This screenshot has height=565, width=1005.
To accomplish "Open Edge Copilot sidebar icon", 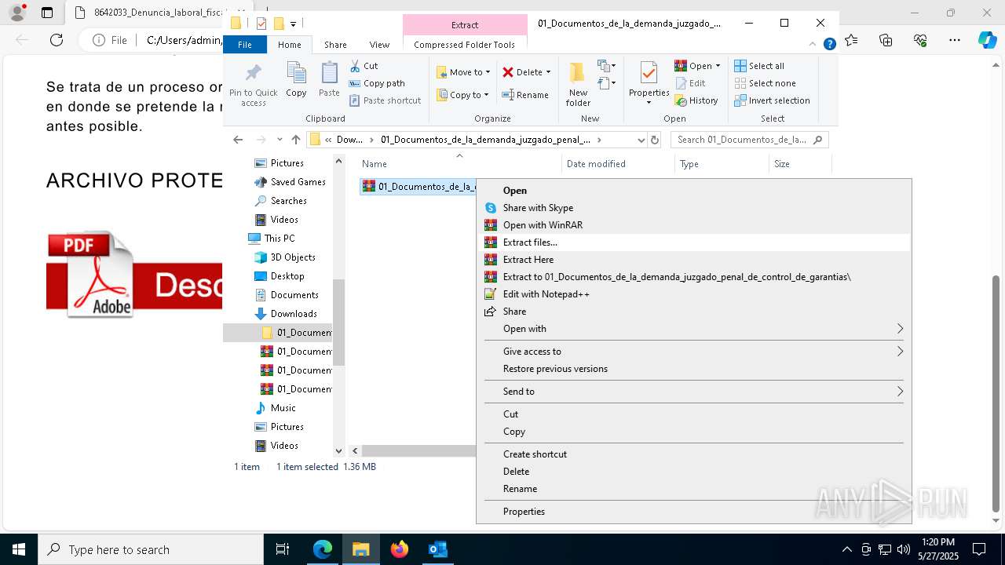I will click(x=987, y=40).
